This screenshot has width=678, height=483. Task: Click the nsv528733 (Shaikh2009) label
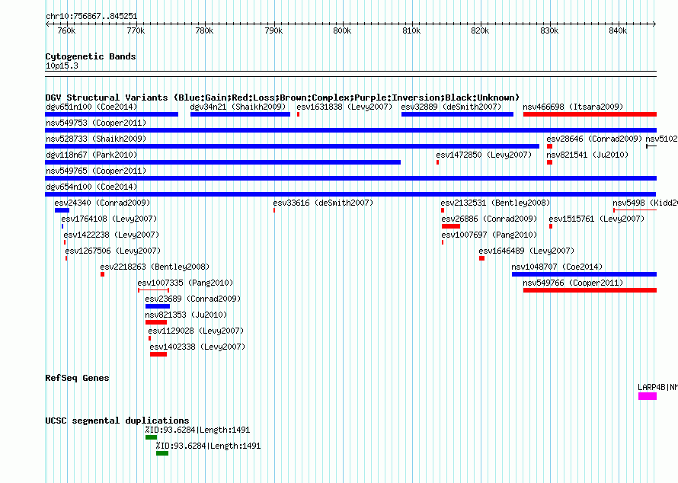tap(96, 139)
